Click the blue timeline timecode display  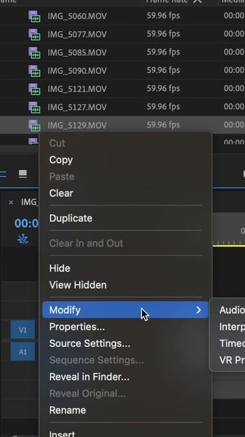pos(27,223)
